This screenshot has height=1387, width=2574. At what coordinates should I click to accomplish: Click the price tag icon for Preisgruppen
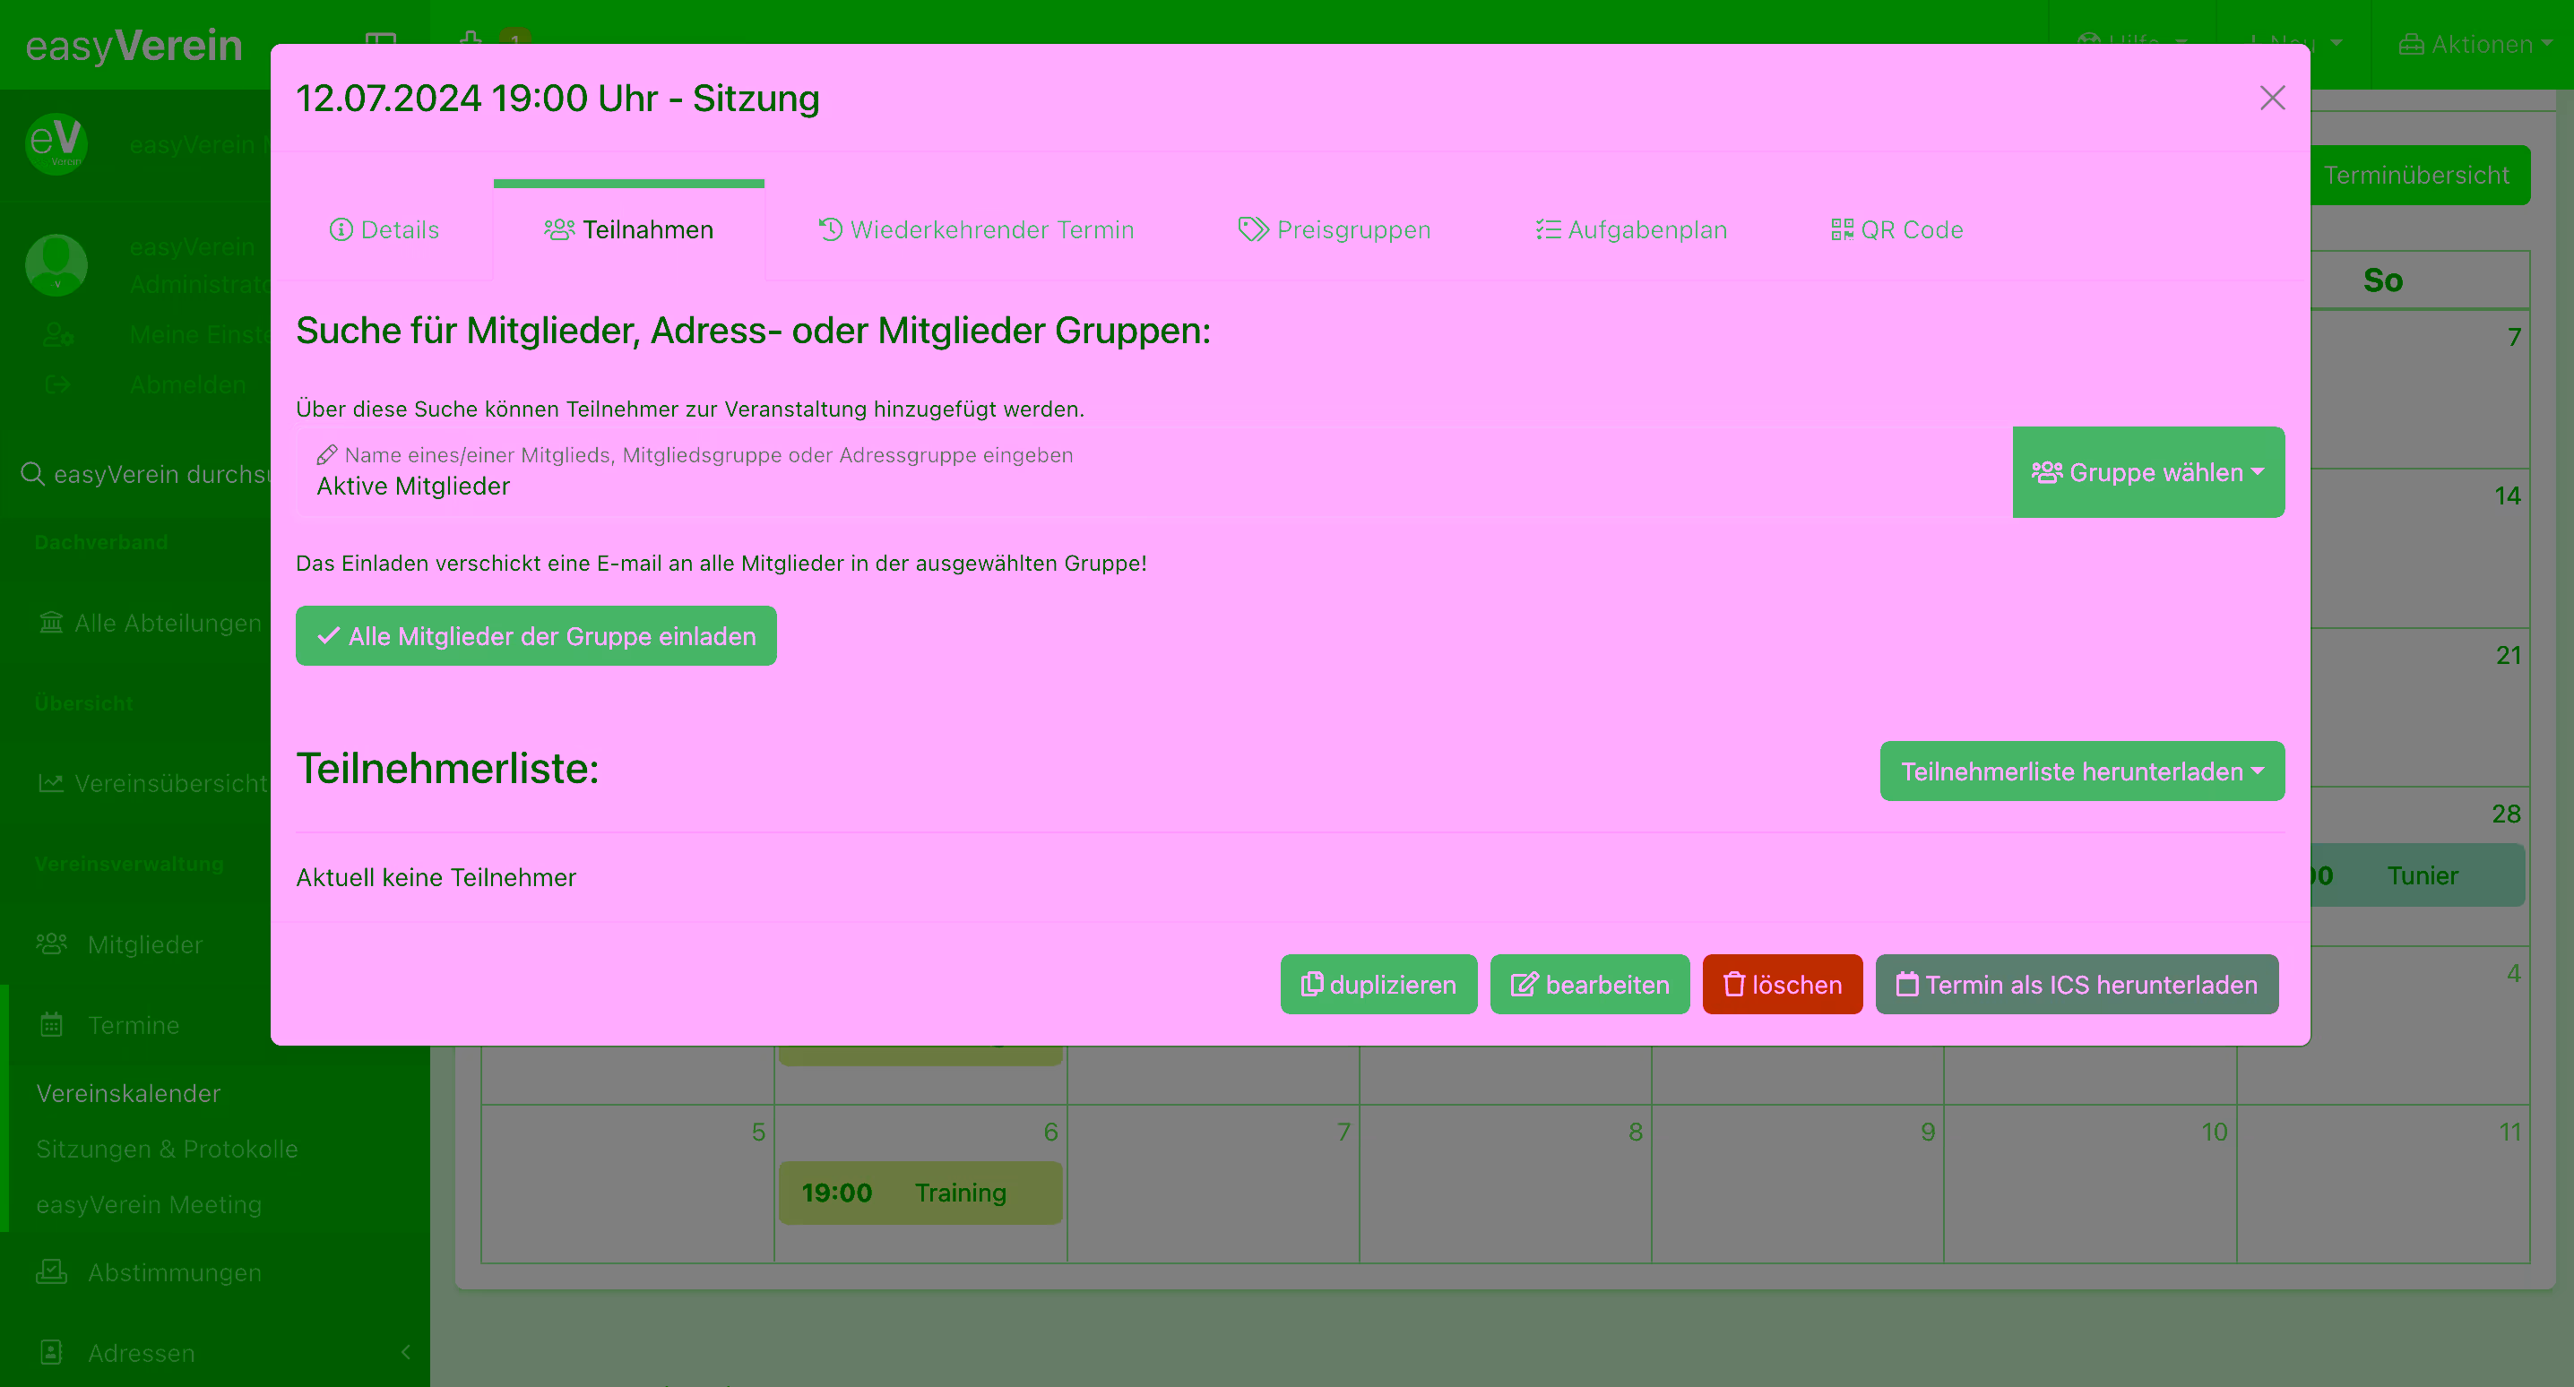(x=1252, y=230)
